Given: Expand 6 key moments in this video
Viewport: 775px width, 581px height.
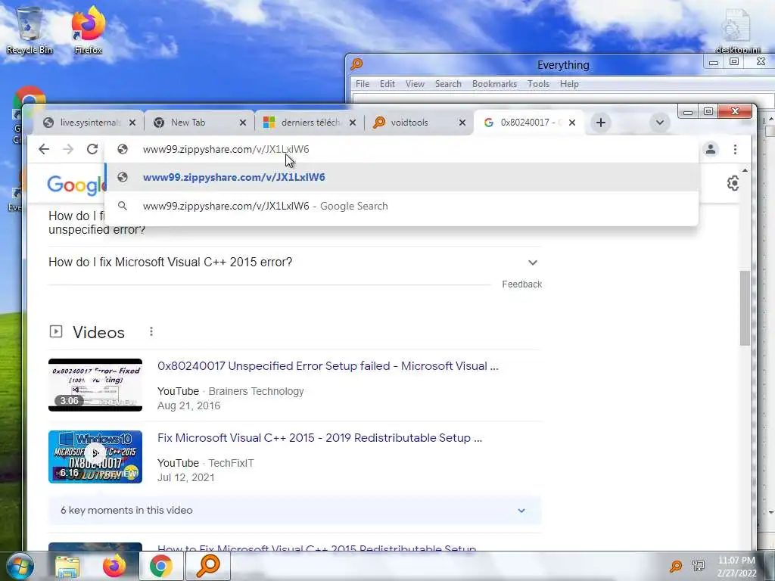Looking at the screenshot, I should click(294, 511).
